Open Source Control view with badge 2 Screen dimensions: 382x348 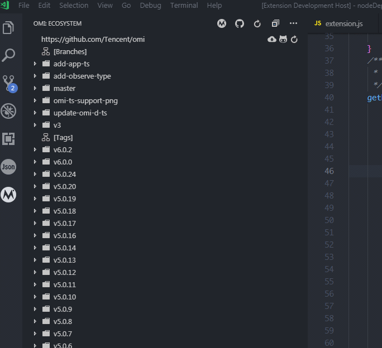pyautogui.click(x=9, y=84)
